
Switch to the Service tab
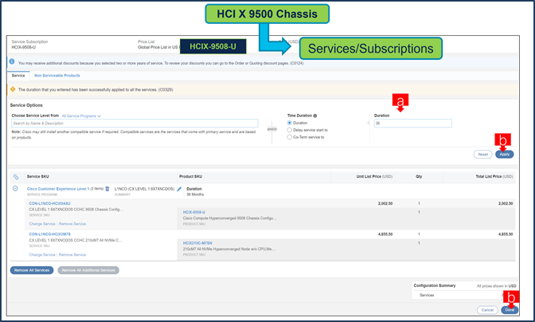point(18,76)
